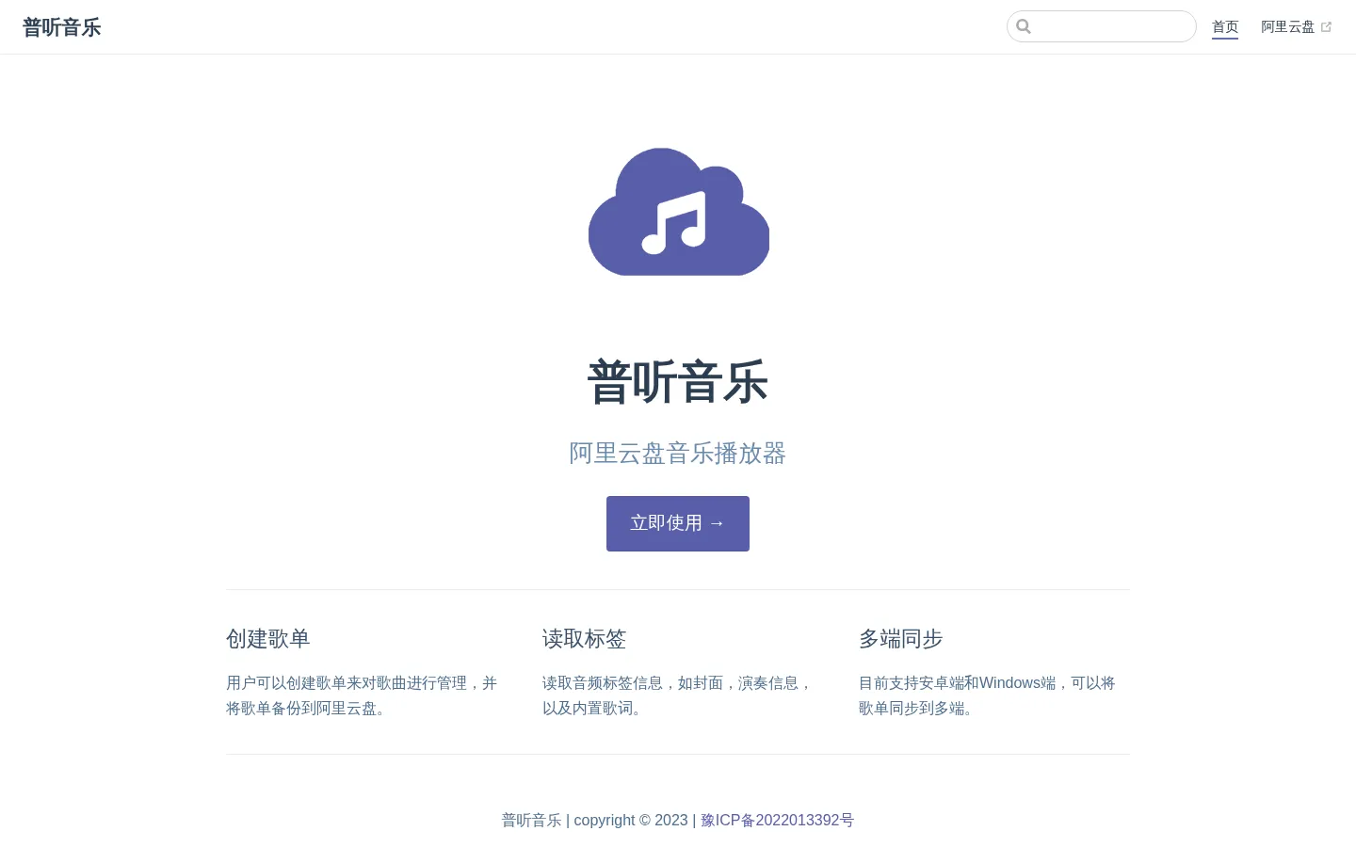
Task: Click the footer copyright © 2023 text
Action: click(x=631, y=821)
